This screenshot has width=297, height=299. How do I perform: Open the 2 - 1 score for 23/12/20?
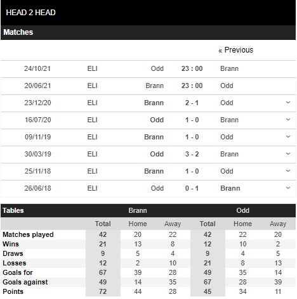pos(192,103)
